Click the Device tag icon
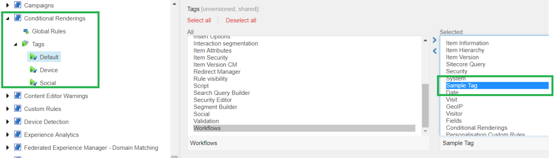555x158 pixels. pyautogui.click(x=34, y=70)
